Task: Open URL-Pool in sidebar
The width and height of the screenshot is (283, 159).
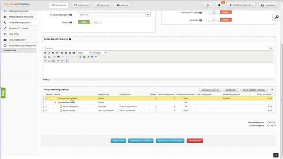Action: coord(19,34)
